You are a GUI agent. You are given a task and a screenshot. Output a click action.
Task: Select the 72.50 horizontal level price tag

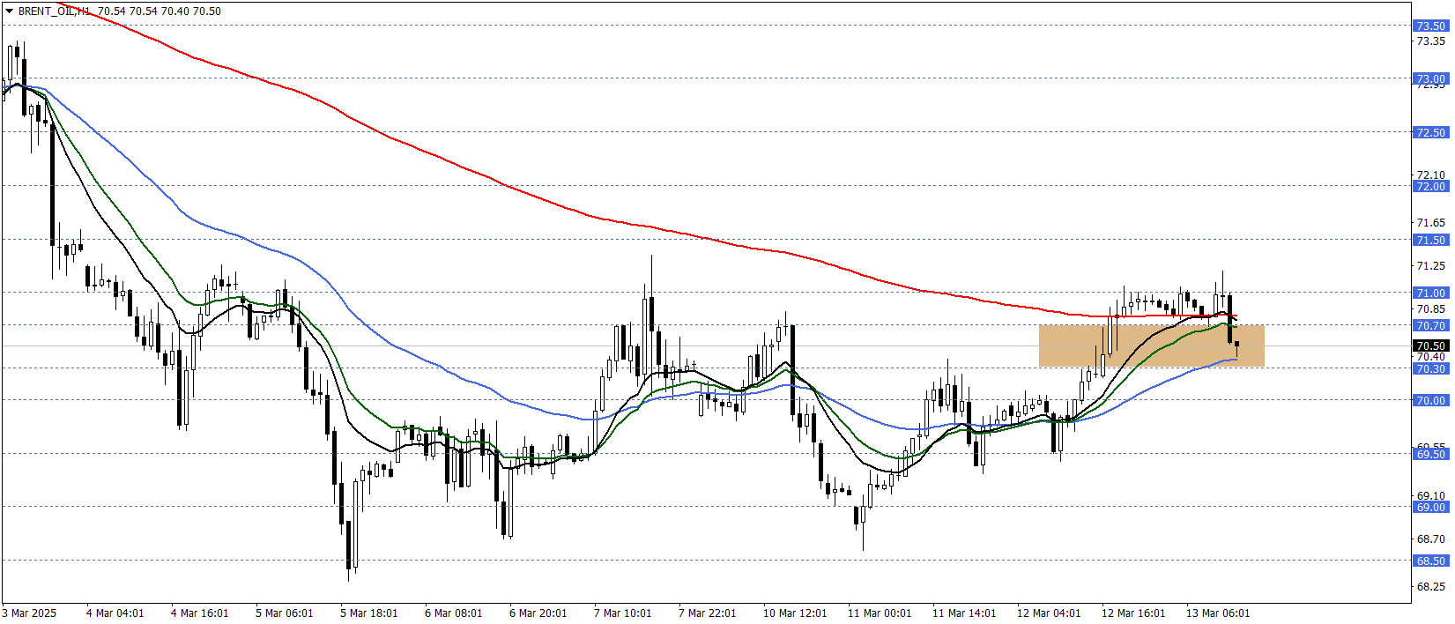click(x=1430, y=132)
